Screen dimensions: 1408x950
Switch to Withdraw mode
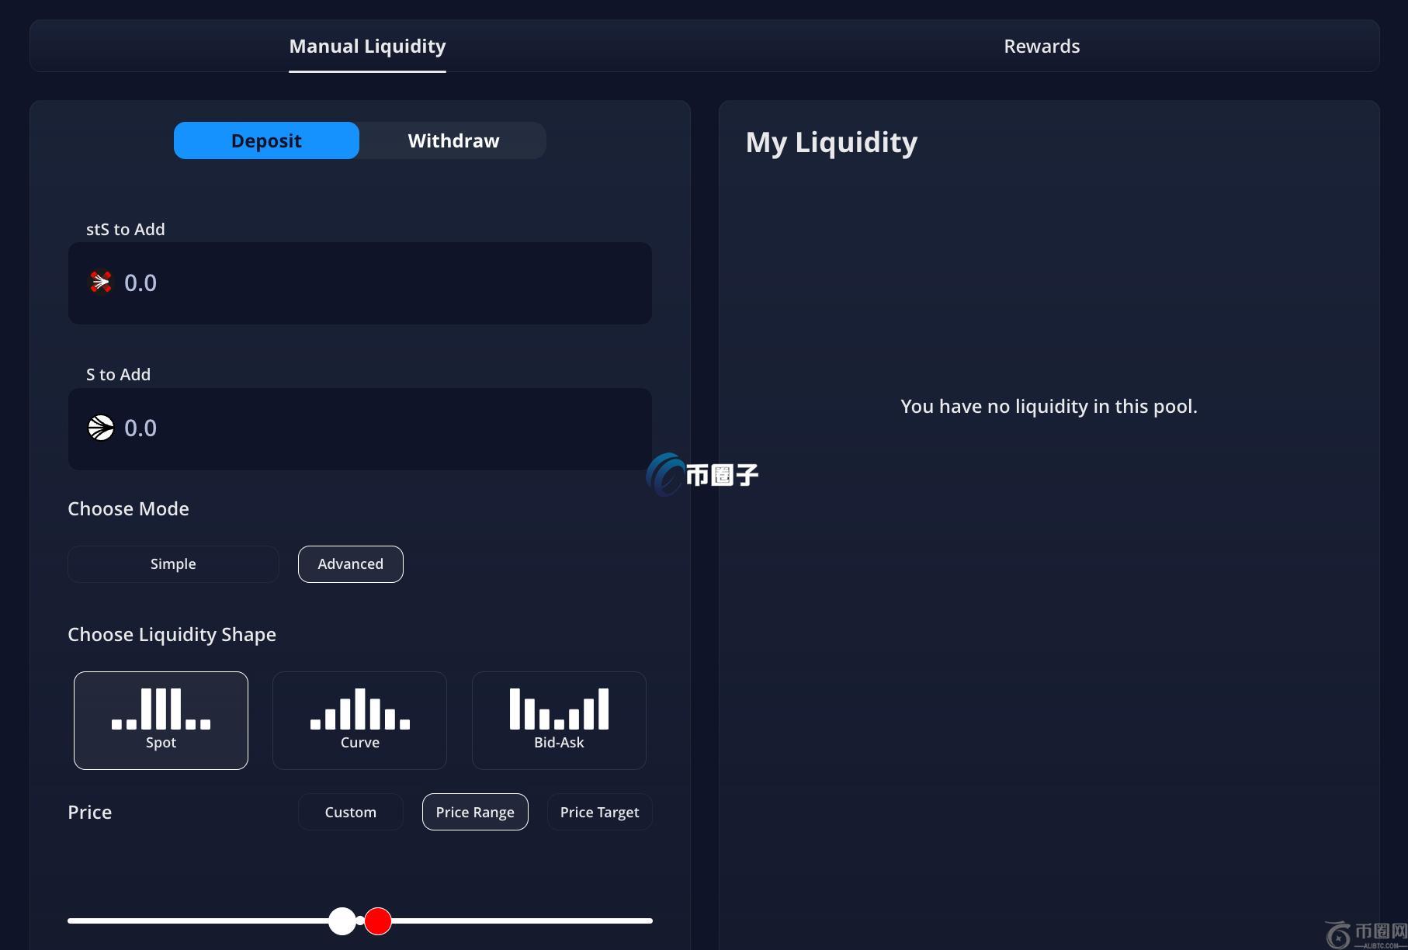[453, 140]
